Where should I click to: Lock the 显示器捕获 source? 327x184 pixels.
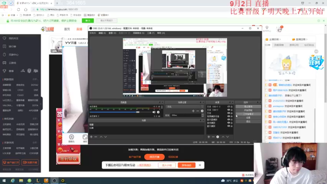[231, 119]
